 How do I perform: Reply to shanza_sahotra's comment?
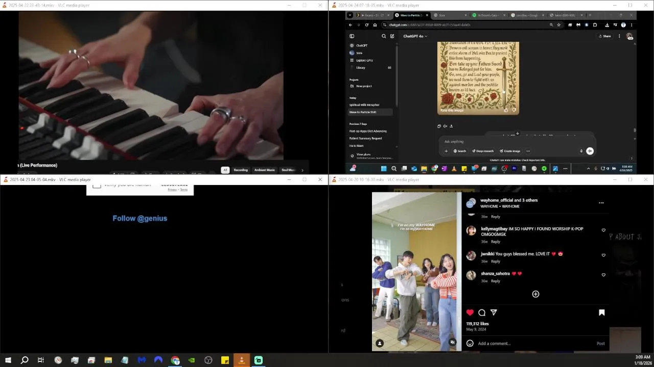pyautogui.click(x=496, y=281)
